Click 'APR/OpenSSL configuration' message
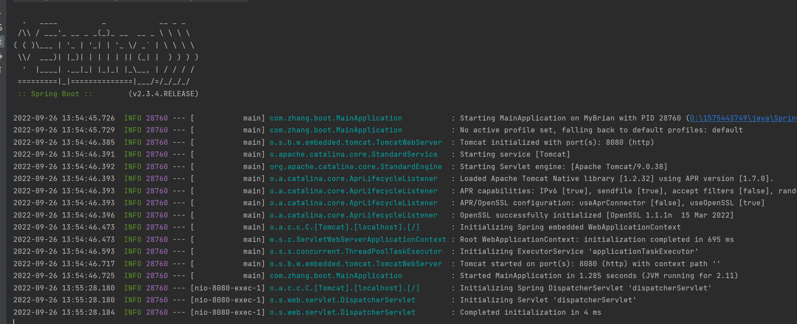 pos(612,203)
